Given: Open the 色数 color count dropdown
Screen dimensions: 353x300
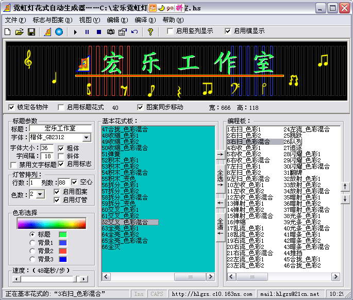Looking at the screenshot, I should click(x=40, y=194).
